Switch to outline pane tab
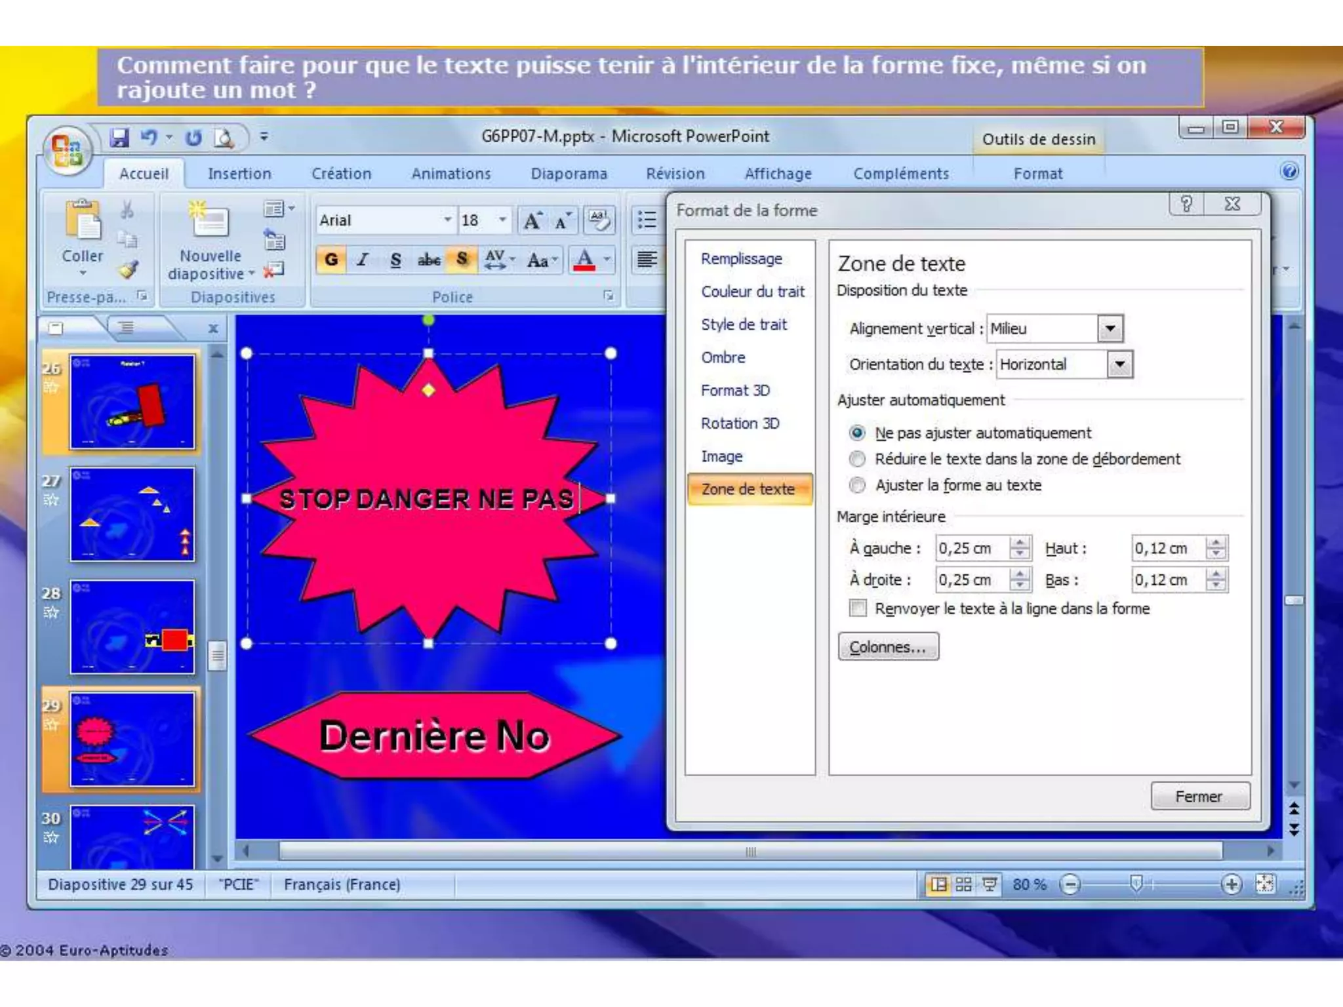1343x1007 pixels. (127, 327)
